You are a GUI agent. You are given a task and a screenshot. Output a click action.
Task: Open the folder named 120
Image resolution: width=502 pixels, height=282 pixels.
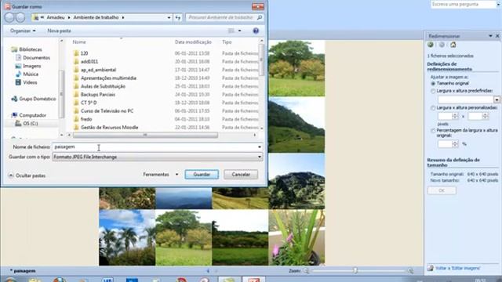[x=84, y=53]
